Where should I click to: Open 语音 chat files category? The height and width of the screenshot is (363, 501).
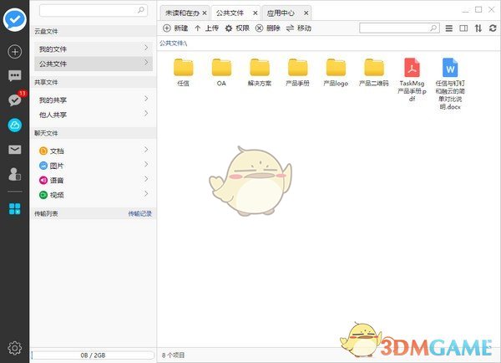(x=94, y=180)
